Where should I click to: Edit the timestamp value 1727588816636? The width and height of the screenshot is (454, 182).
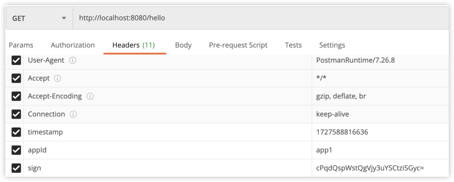pos(342,132)
